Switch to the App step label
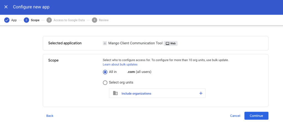 click(14, 20)
